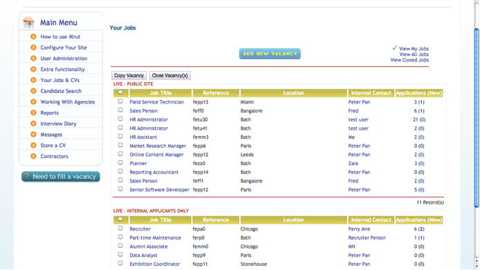
Task: Open Reports menu item
Action: click(x=50, y=113)
